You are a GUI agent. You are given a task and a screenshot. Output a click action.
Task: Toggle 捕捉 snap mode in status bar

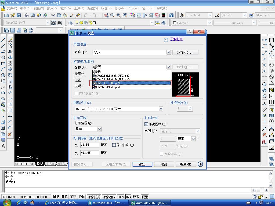point(56,197)
